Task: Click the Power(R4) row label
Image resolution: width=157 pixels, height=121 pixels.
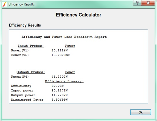Action: click(x=20, y=77)
